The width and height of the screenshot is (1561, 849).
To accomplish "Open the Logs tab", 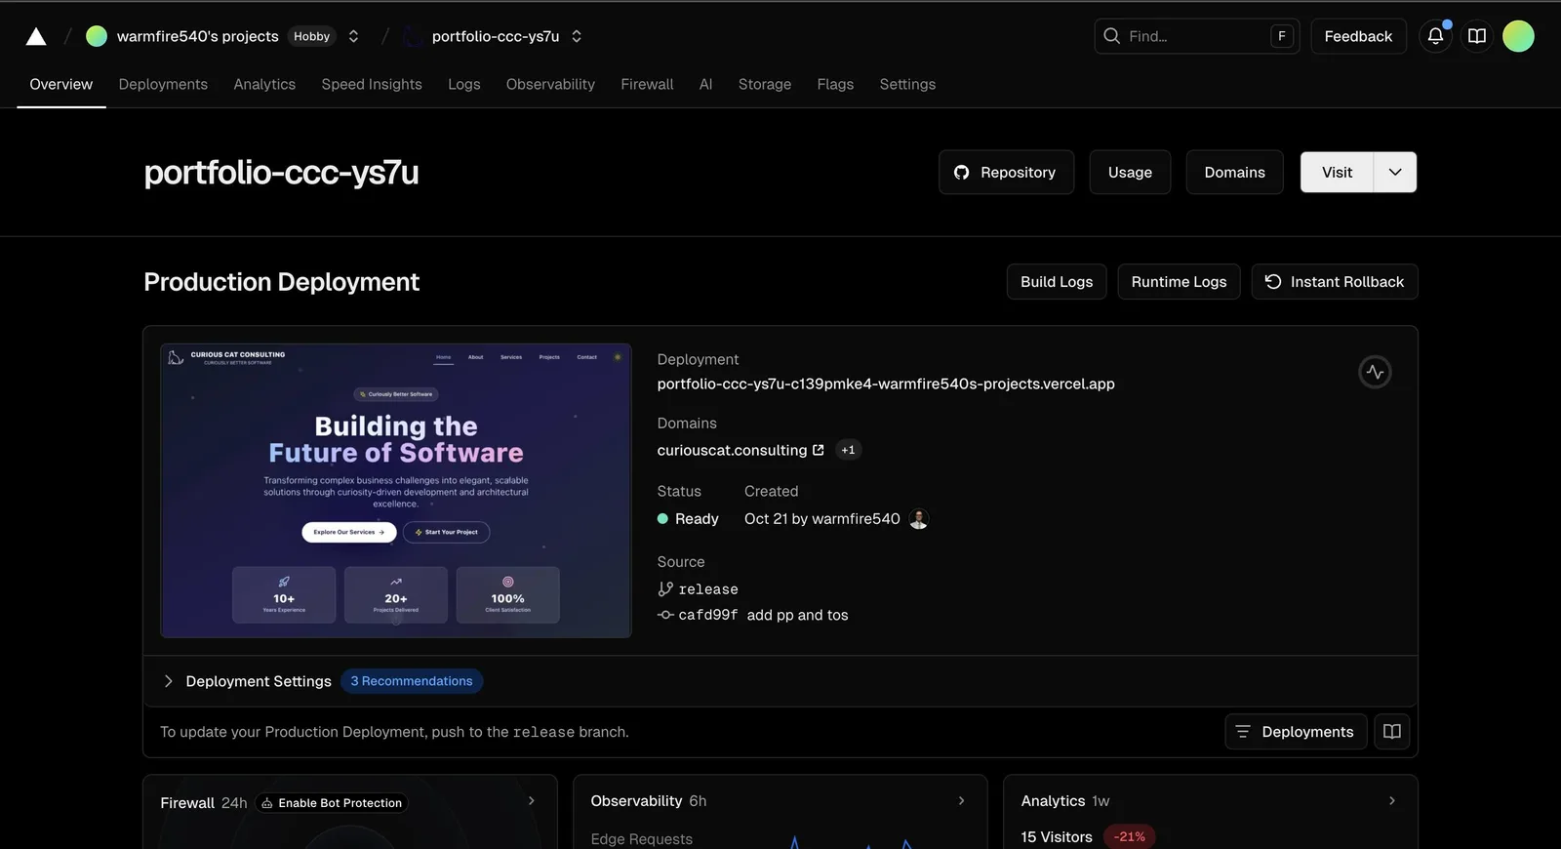I will 464,84.
